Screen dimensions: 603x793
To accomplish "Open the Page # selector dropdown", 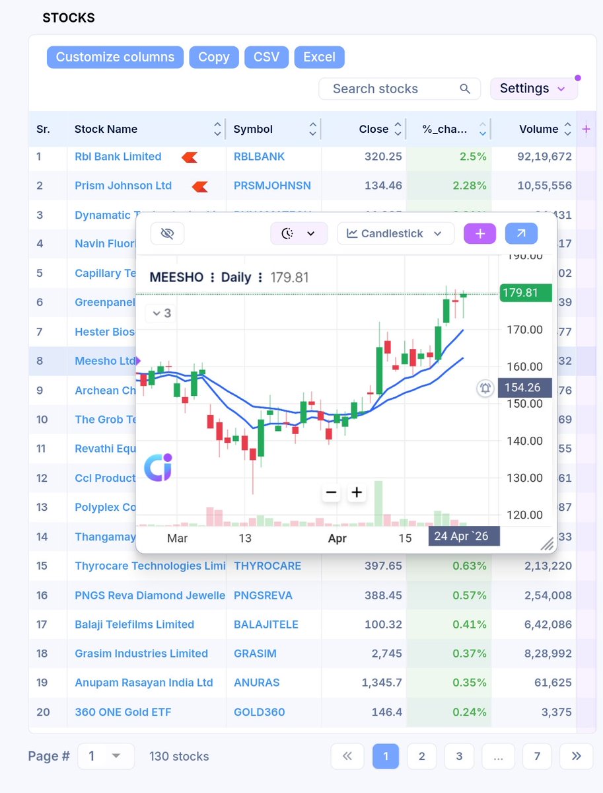I will click(x=106, y=756).
